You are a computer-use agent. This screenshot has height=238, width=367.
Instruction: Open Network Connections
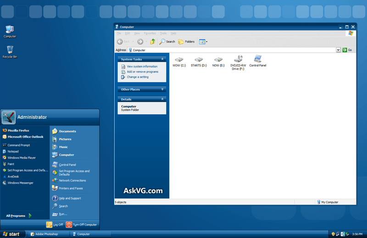click(69, 180)
